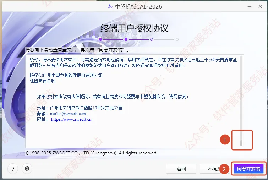Click the ©1998-2025 ZWSOFT copyright text
Screen dimensions: 268x180
click(x=92, y=153)
